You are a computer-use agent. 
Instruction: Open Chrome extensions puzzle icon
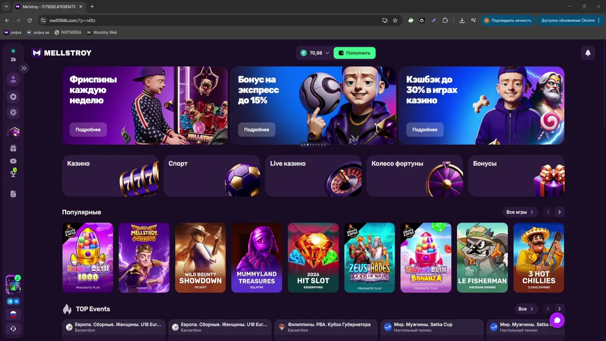click(445, 20)
